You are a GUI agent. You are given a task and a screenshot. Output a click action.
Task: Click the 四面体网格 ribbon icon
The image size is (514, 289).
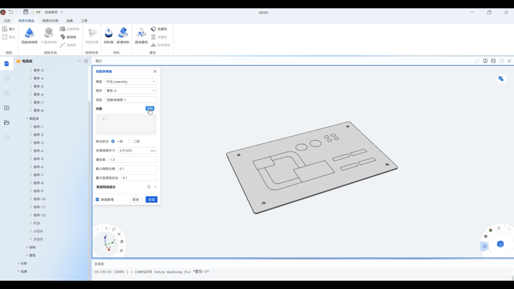[x=30, y=33]
